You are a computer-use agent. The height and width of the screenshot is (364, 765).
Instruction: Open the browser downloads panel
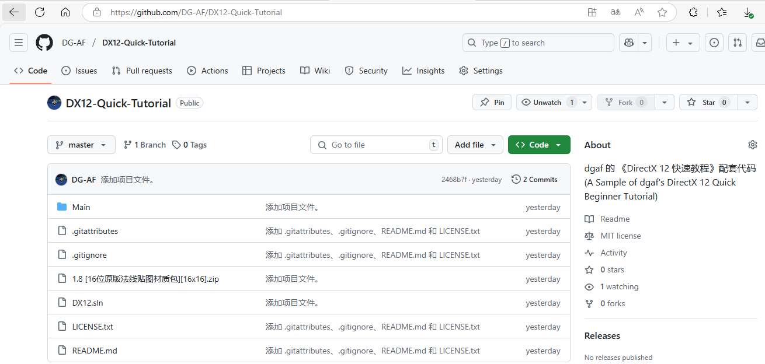point(749,12)
